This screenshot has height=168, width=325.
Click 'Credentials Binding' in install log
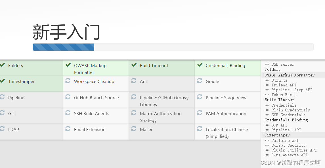(x=286, y=120)
